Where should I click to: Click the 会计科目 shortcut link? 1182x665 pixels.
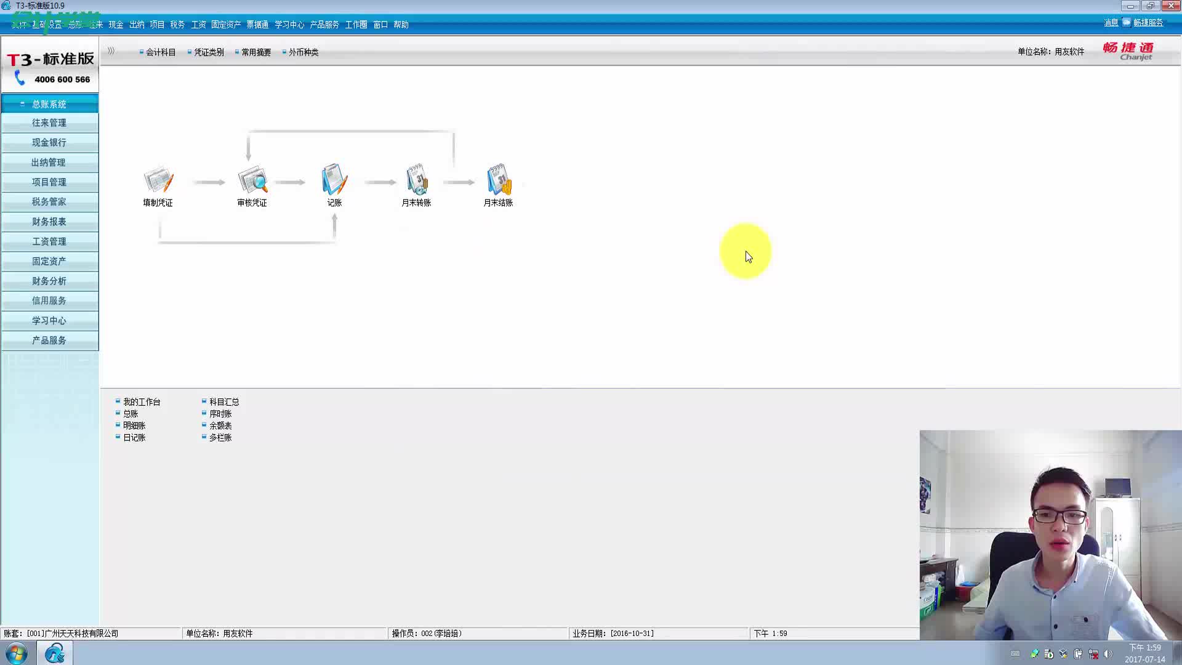[160, 52]
